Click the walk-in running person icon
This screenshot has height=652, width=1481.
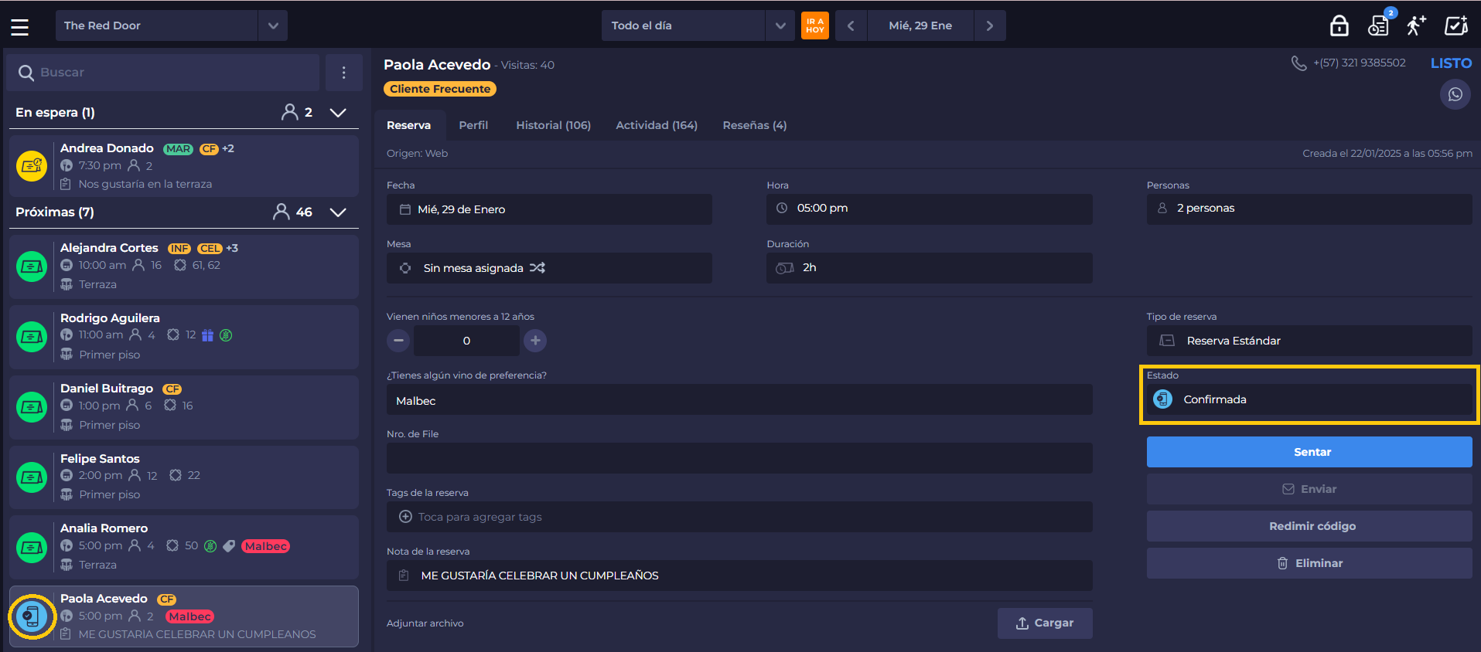[1416, 25]
